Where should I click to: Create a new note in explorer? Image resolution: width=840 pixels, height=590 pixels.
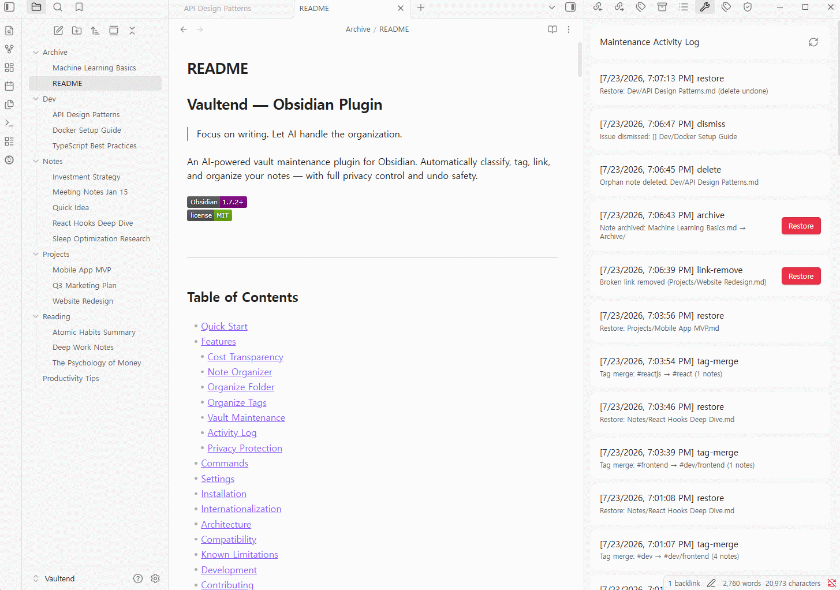click(x=58, y=31)
